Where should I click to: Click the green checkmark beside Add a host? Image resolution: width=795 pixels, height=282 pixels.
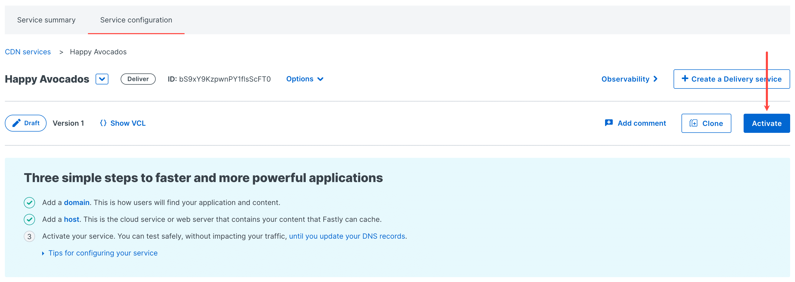point(29,220)
